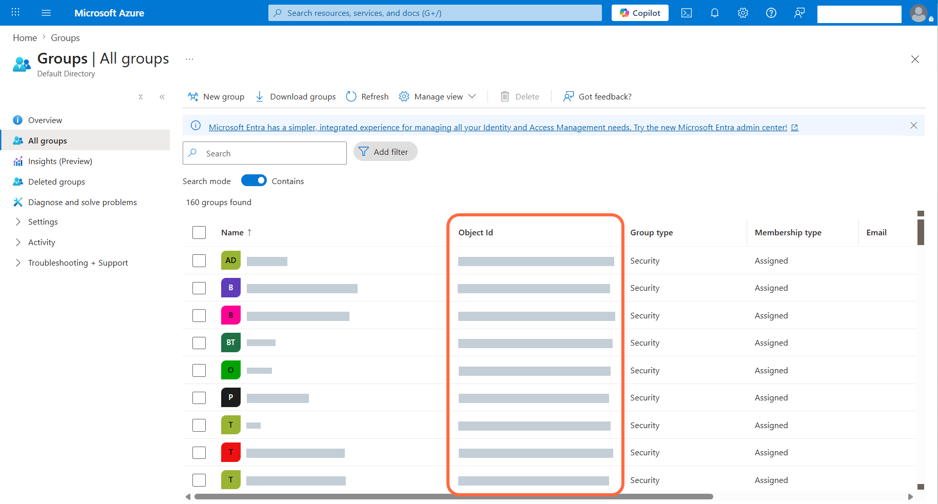Collapse the sidebar with double chevron
The image size is (938, 504).
click(x=162, y=97)
